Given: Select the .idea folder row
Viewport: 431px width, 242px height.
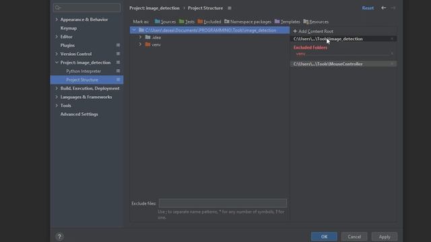Looking at the screenshot, I should coord(209,37).
